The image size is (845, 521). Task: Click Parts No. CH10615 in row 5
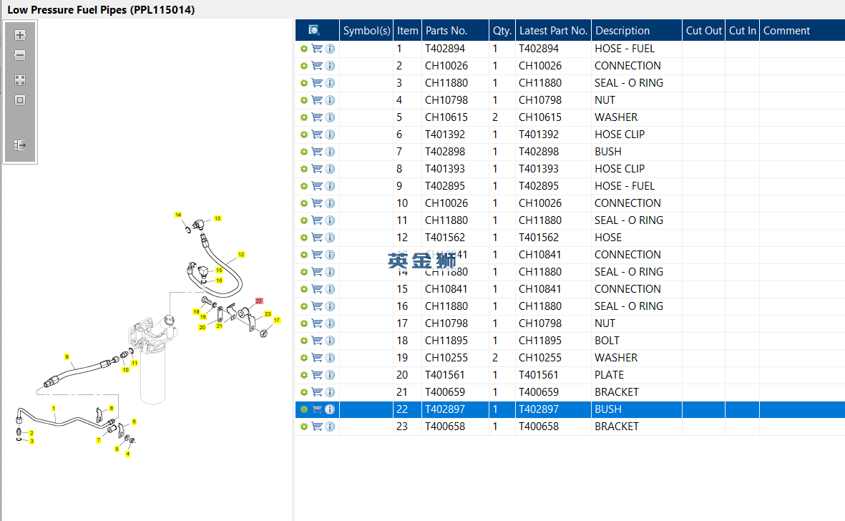[x=446, y=117]
